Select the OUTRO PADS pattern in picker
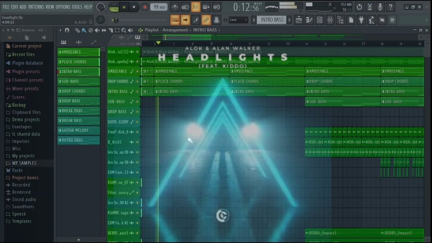This screenshot has height=243, width=432. point(79,140)
